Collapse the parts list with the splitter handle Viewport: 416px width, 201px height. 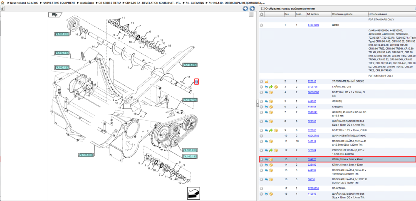tap(258, 103)
